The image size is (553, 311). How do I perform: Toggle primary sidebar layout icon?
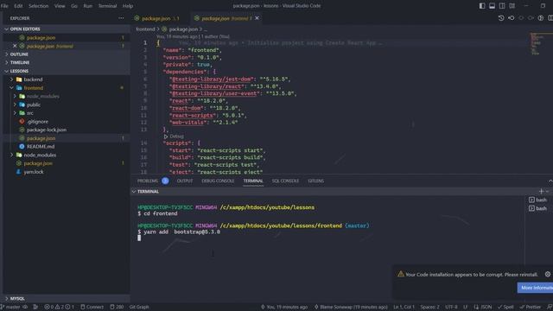tap(482, 6)
